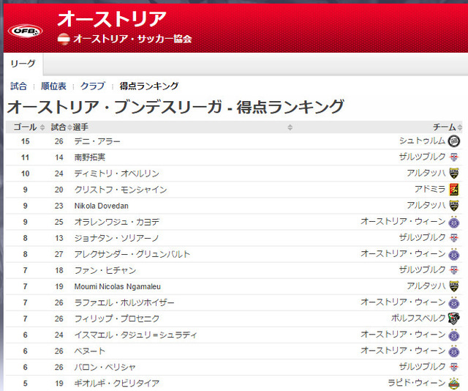The width and height of the screenshot is (468, 391).
Task: Click Austria Wien crest in ラファエル・ホルツホイザー row
Action: 454,302
